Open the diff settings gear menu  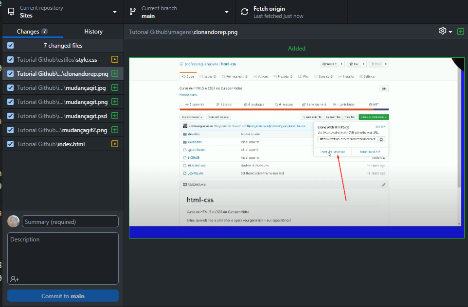[443, 31]
